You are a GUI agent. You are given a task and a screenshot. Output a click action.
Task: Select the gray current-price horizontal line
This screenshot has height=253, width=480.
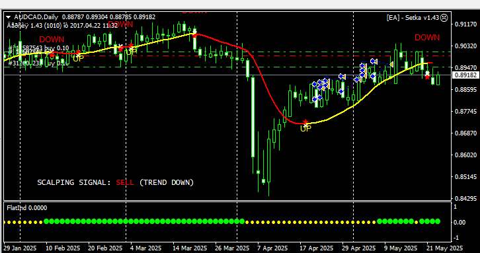pos(227,75)
